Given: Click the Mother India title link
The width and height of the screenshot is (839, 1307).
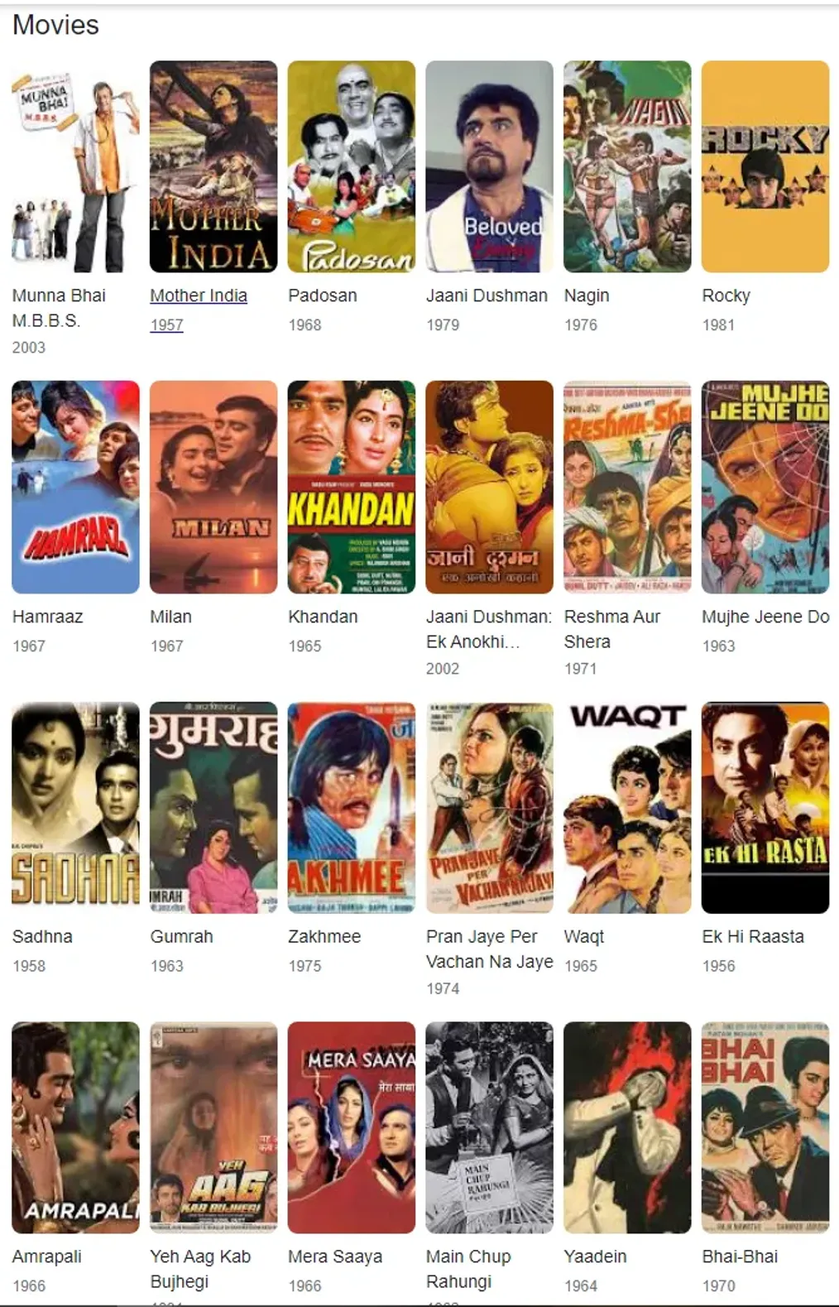Looking at the screenshot, I should click(x=199, y=296).
